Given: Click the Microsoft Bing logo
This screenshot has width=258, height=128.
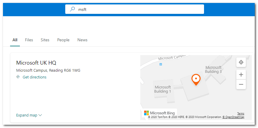Looking at the screenshot, I should coord(159,113).
